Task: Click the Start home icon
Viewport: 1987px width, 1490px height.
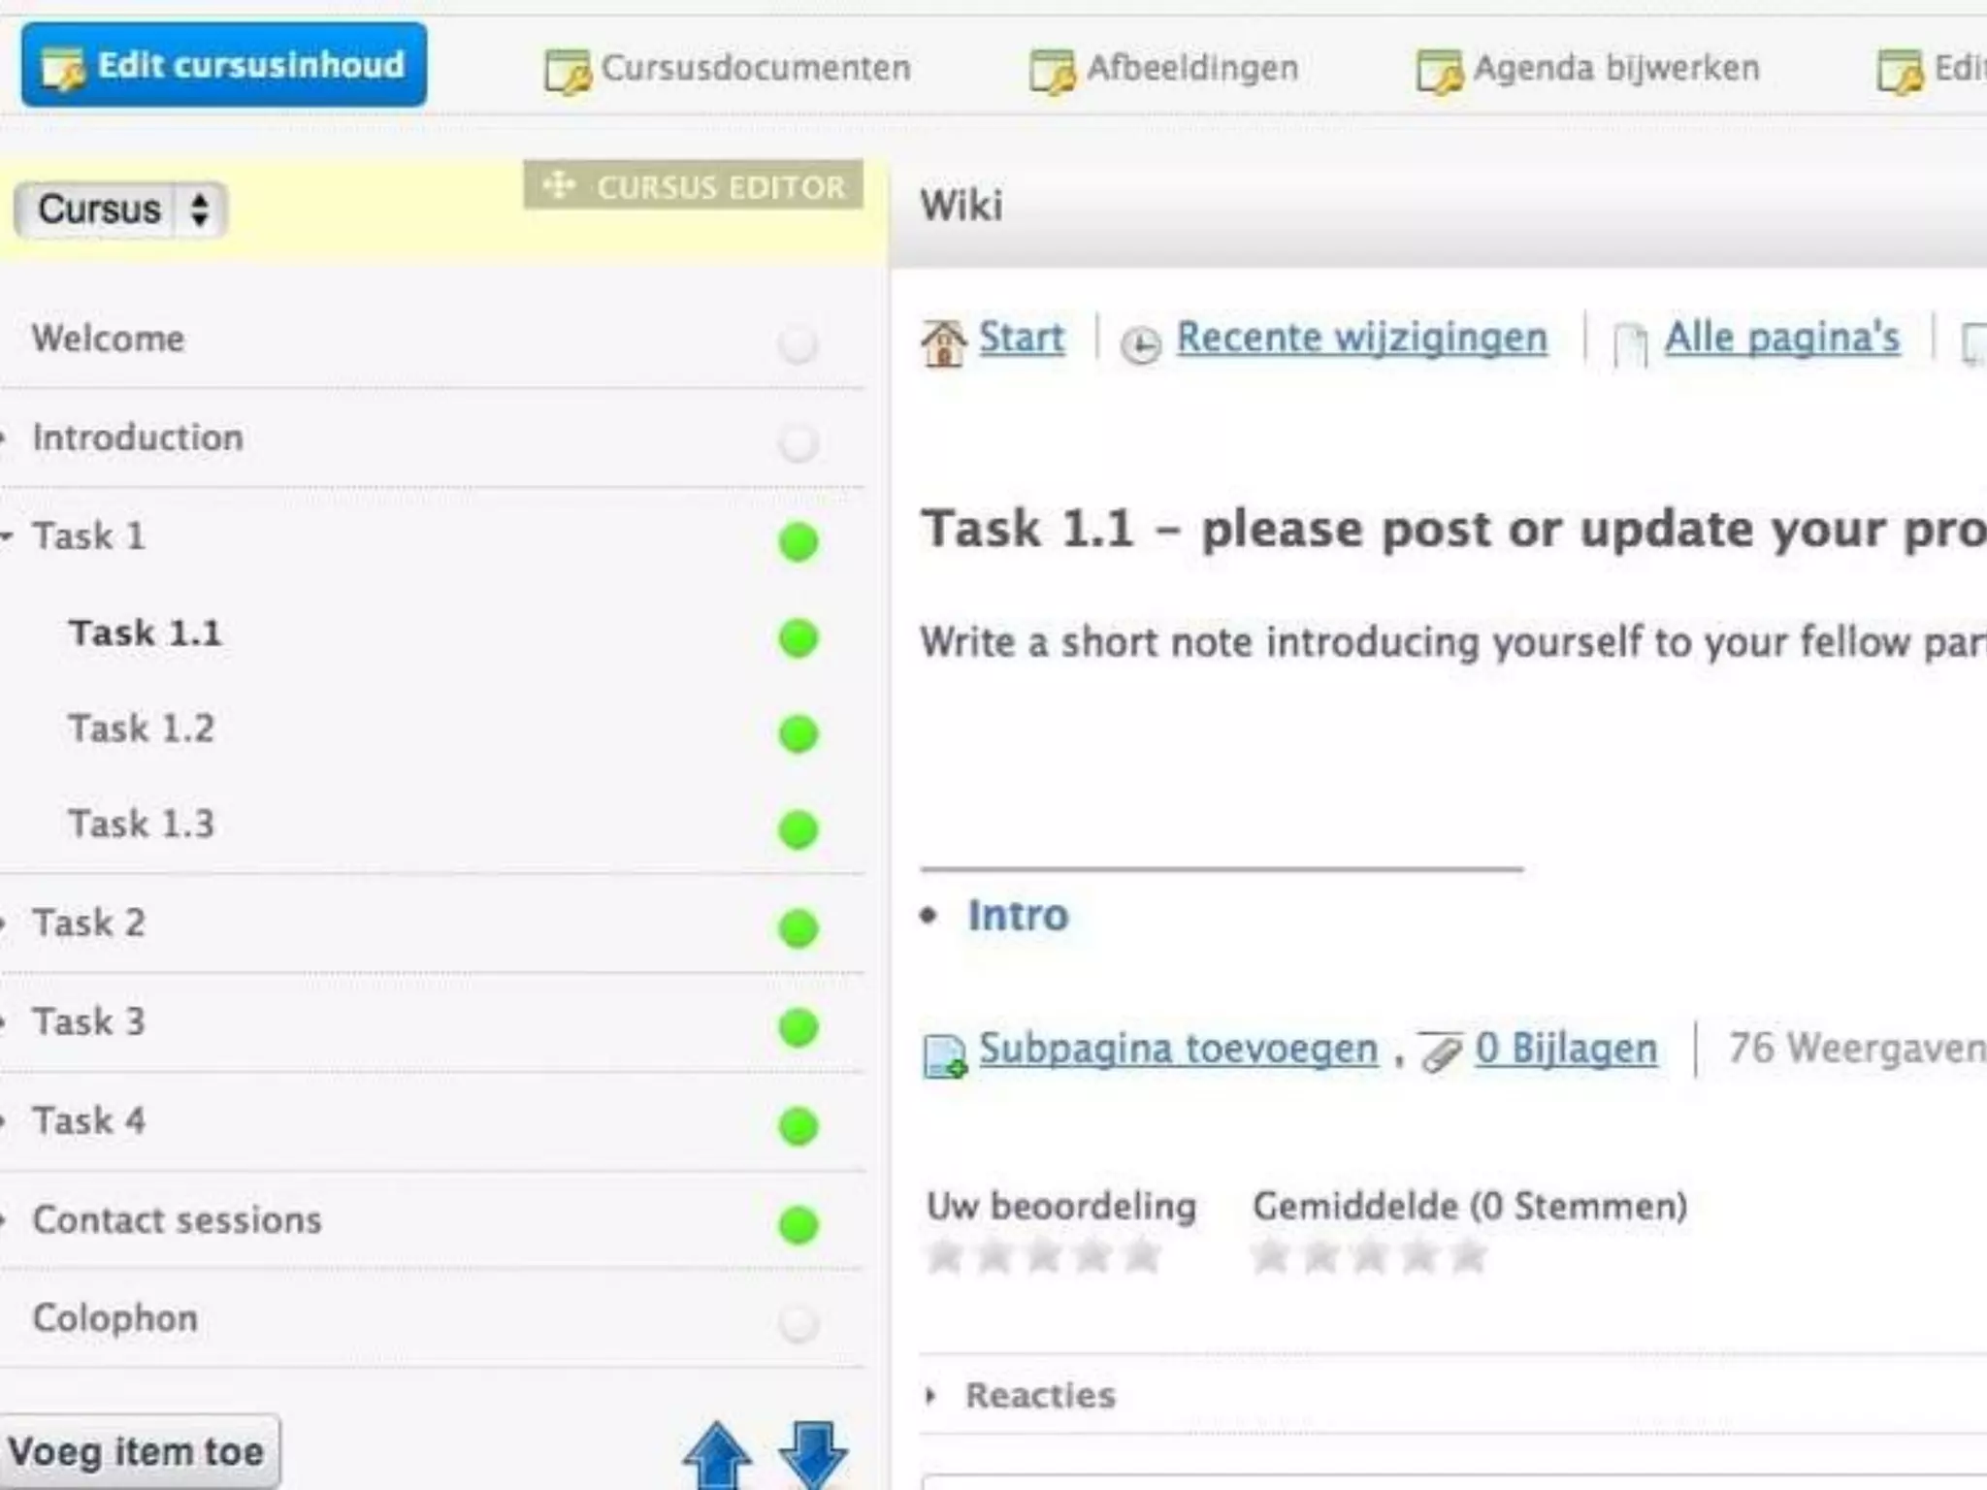Action: (943, 342)
